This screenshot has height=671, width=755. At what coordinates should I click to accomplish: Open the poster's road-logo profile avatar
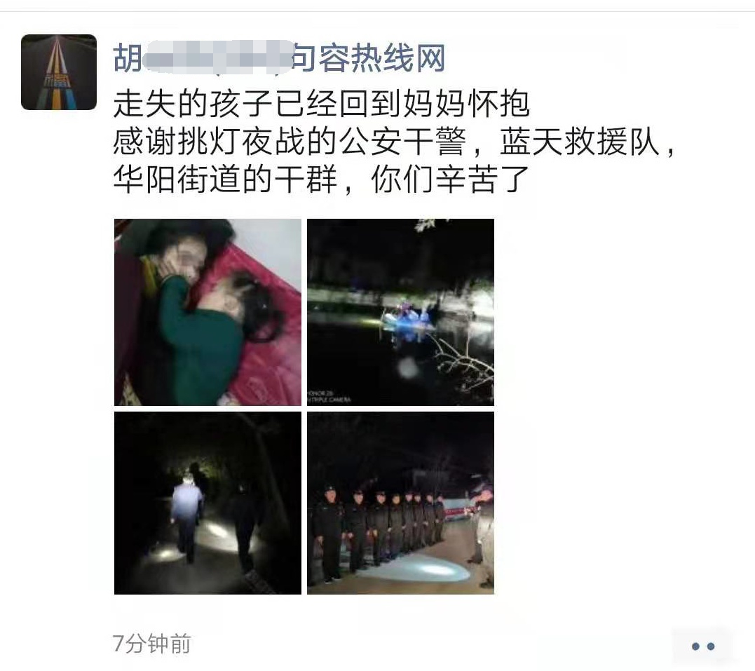[x=59, y=72]
